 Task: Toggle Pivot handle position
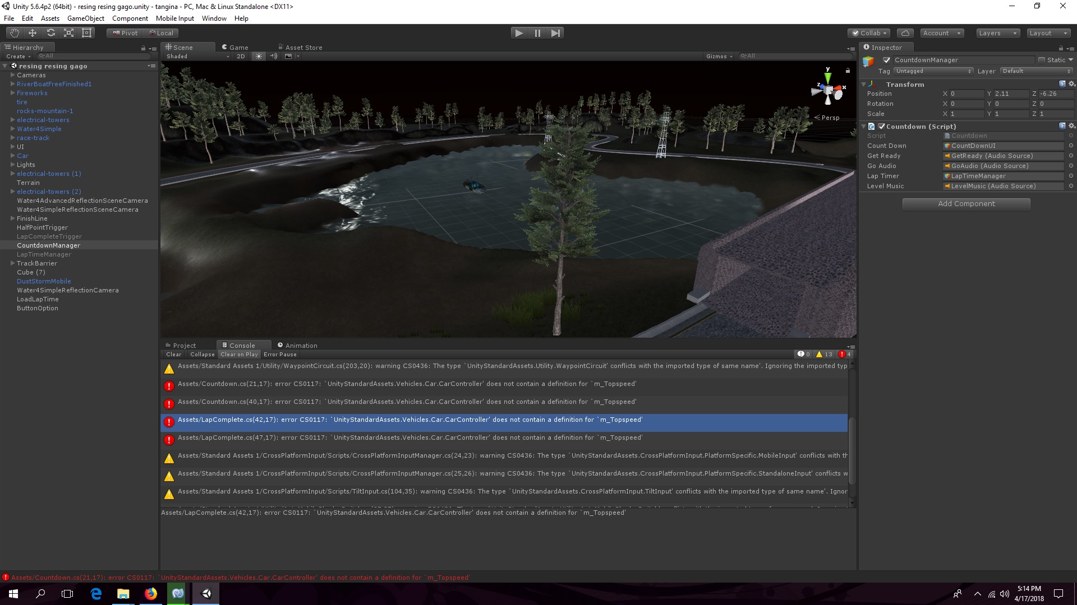pos(125,33)
